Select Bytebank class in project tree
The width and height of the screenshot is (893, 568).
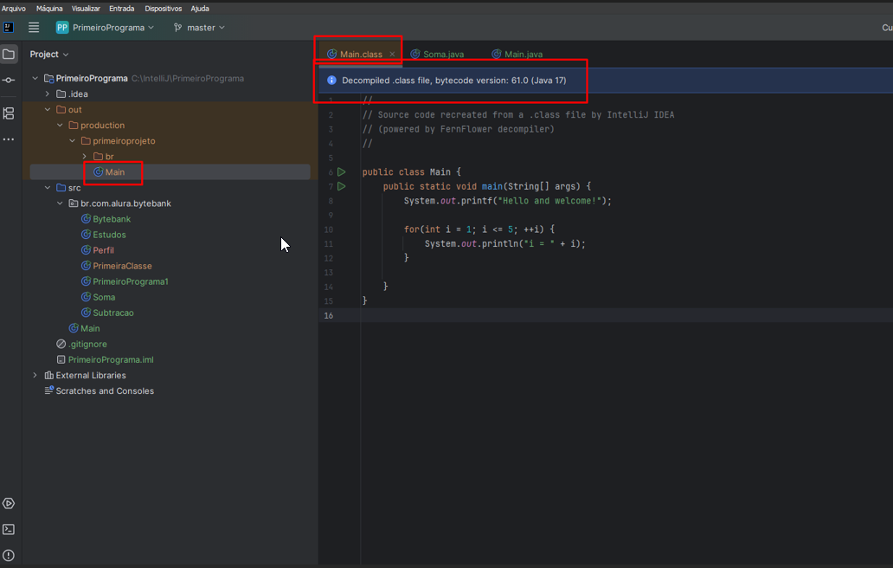coord(112,219)
